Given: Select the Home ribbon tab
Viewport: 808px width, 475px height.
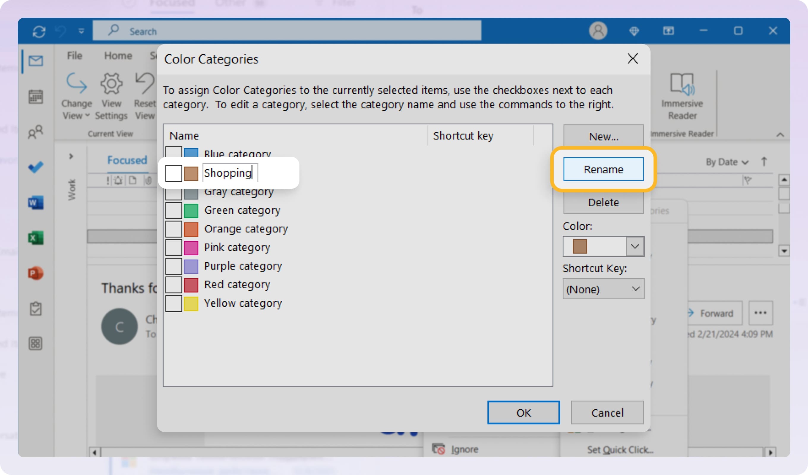Looking at the screenshot, I should [x=118, y=55].
